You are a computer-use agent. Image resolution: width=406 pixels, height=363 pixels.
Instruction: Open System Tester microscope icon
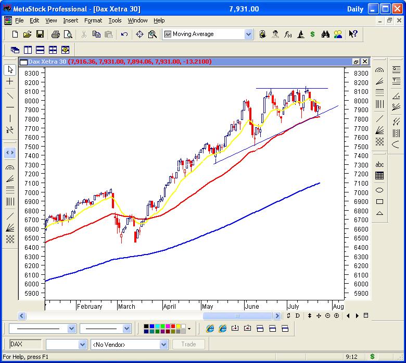pos(300,34)
